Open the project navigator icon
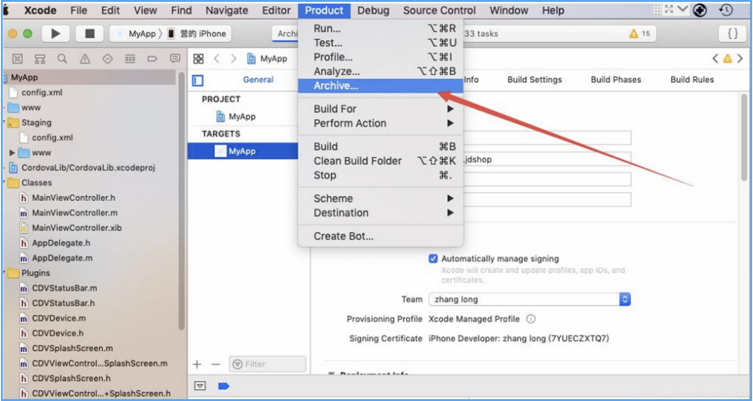The width and height of the screenshot is (753, 401). coord(17,59)
